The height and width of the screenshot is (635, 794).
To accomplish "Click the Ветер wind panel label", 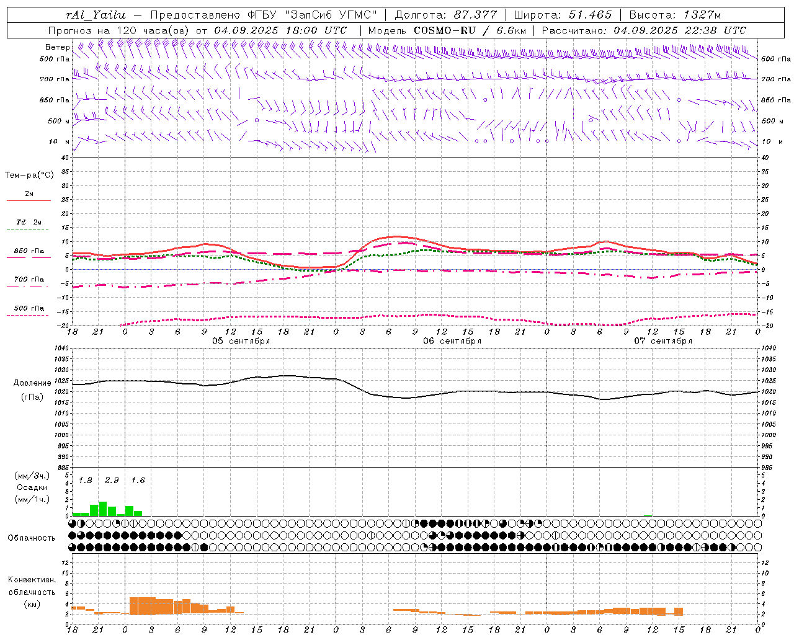I will pyautogui.click(x=57, y=47).
